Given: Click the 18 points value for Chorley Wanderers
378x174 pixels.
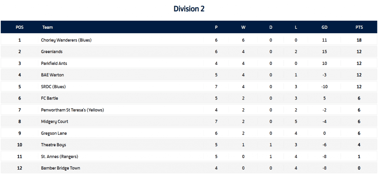Looking at the screenshot, I should click(359, 40).
